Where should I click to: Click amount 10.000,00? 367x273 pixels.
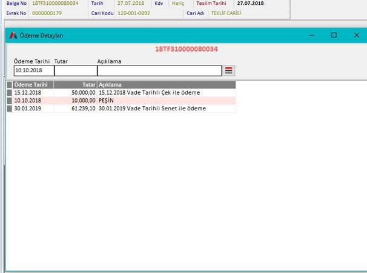84,101
